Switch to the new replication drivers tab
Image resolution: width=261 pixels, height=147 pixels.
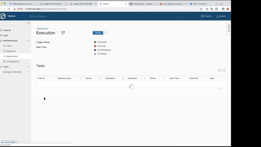pyautogui.click(x=173, y=4)
